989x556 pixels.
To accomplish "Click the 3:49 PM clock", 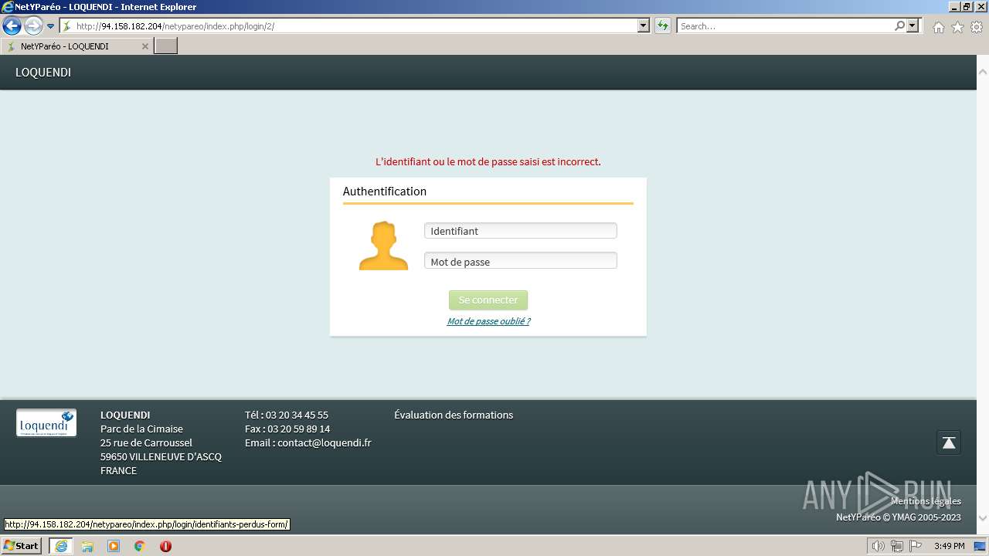I will (949, 546).
